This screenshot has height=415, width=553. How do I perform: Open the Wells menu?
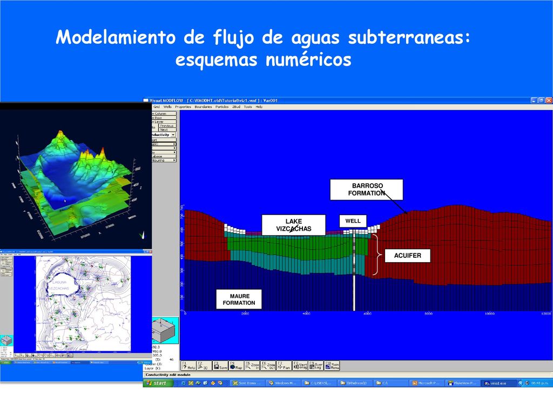(x=167, y=106)
